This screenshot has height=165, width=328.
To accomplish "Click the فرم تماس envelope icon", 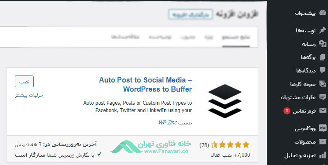I will tap(323, 110).
